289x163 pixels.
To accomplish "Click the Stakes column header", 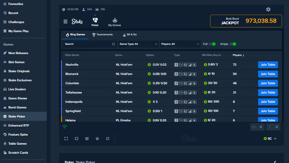I will (x=150, y=55).
